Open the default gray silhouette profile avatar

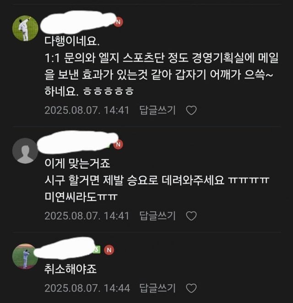[x=25, y=151]
